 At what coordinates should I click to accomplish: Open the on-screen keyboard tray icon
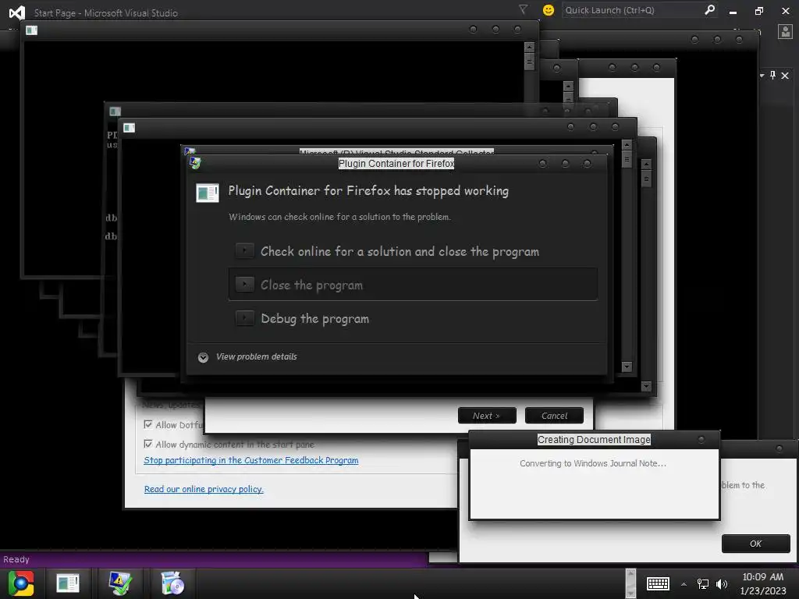[657, 583]
